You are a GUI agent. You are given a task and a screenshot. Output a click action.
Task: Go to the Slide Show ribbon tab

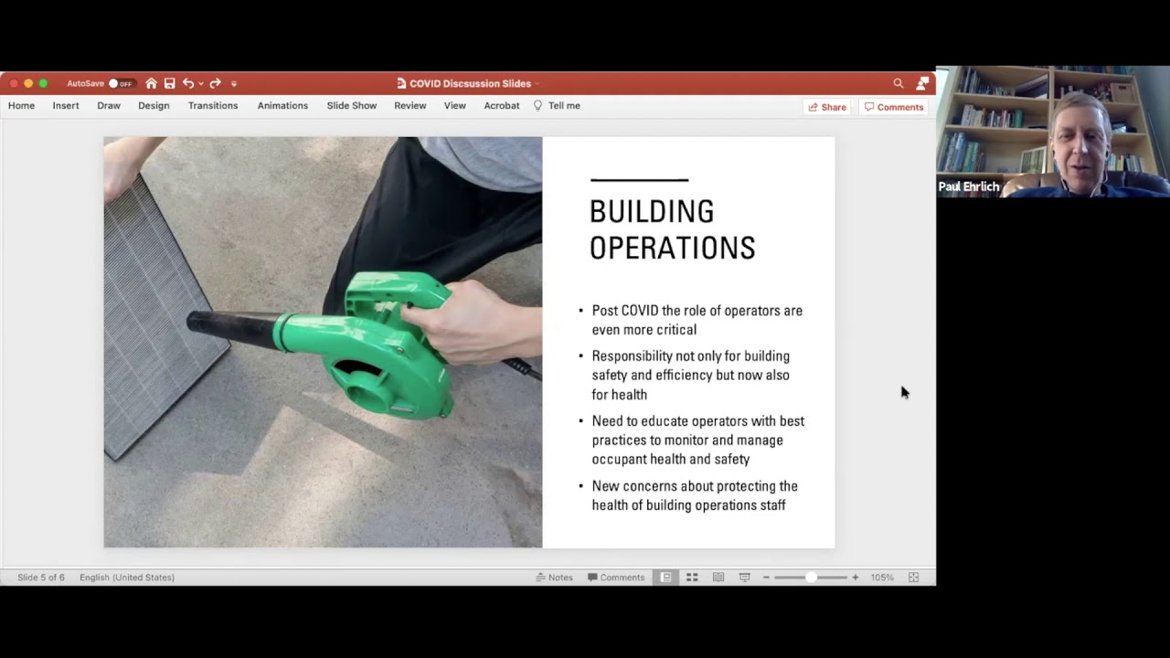[x=352, y=106]
